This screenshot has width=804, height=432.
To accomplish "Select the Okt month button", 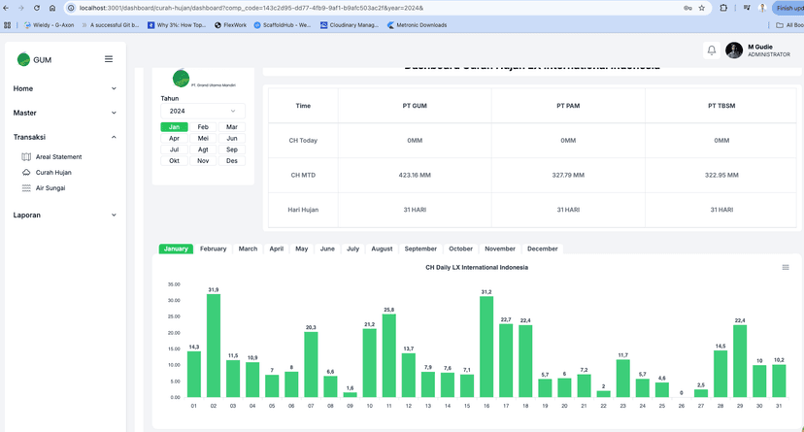I will pos(175,160).
